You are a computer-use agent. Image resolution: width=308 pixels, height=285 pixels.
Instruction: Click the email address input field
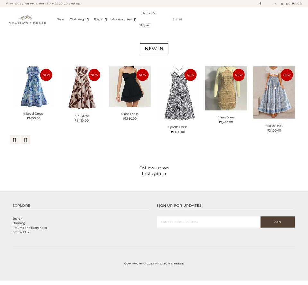point(209,222)
